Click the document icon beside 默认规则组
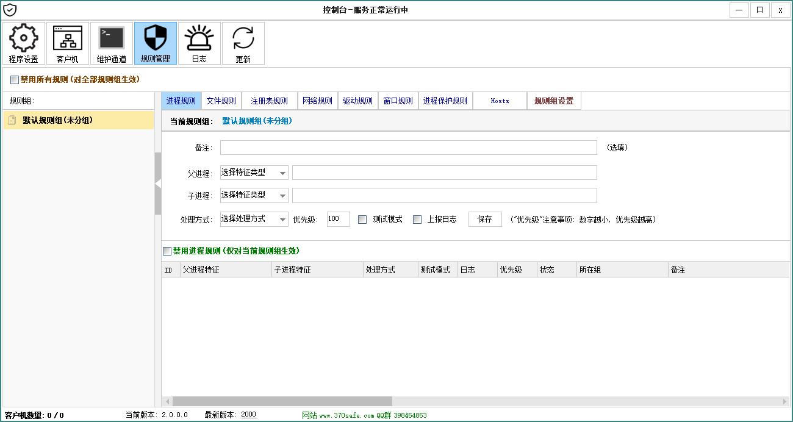This screenshot has height=422, width=793. pyautogui.click(x=12, y=121)
